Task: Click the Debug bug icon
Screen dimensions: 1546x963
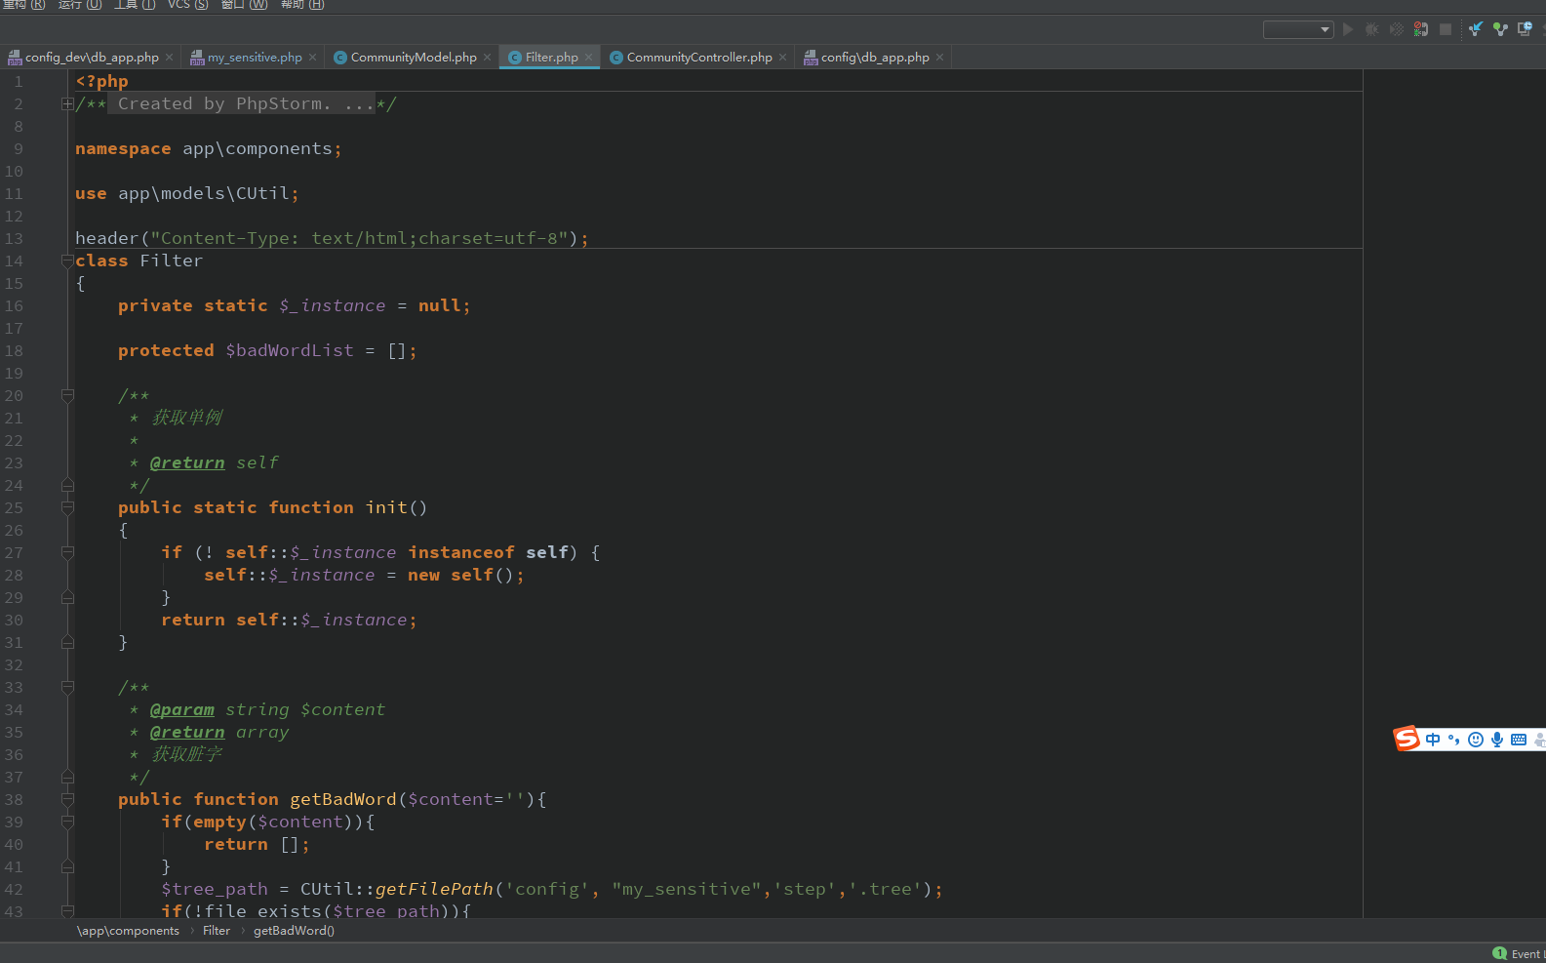Action: point(1372,29)
